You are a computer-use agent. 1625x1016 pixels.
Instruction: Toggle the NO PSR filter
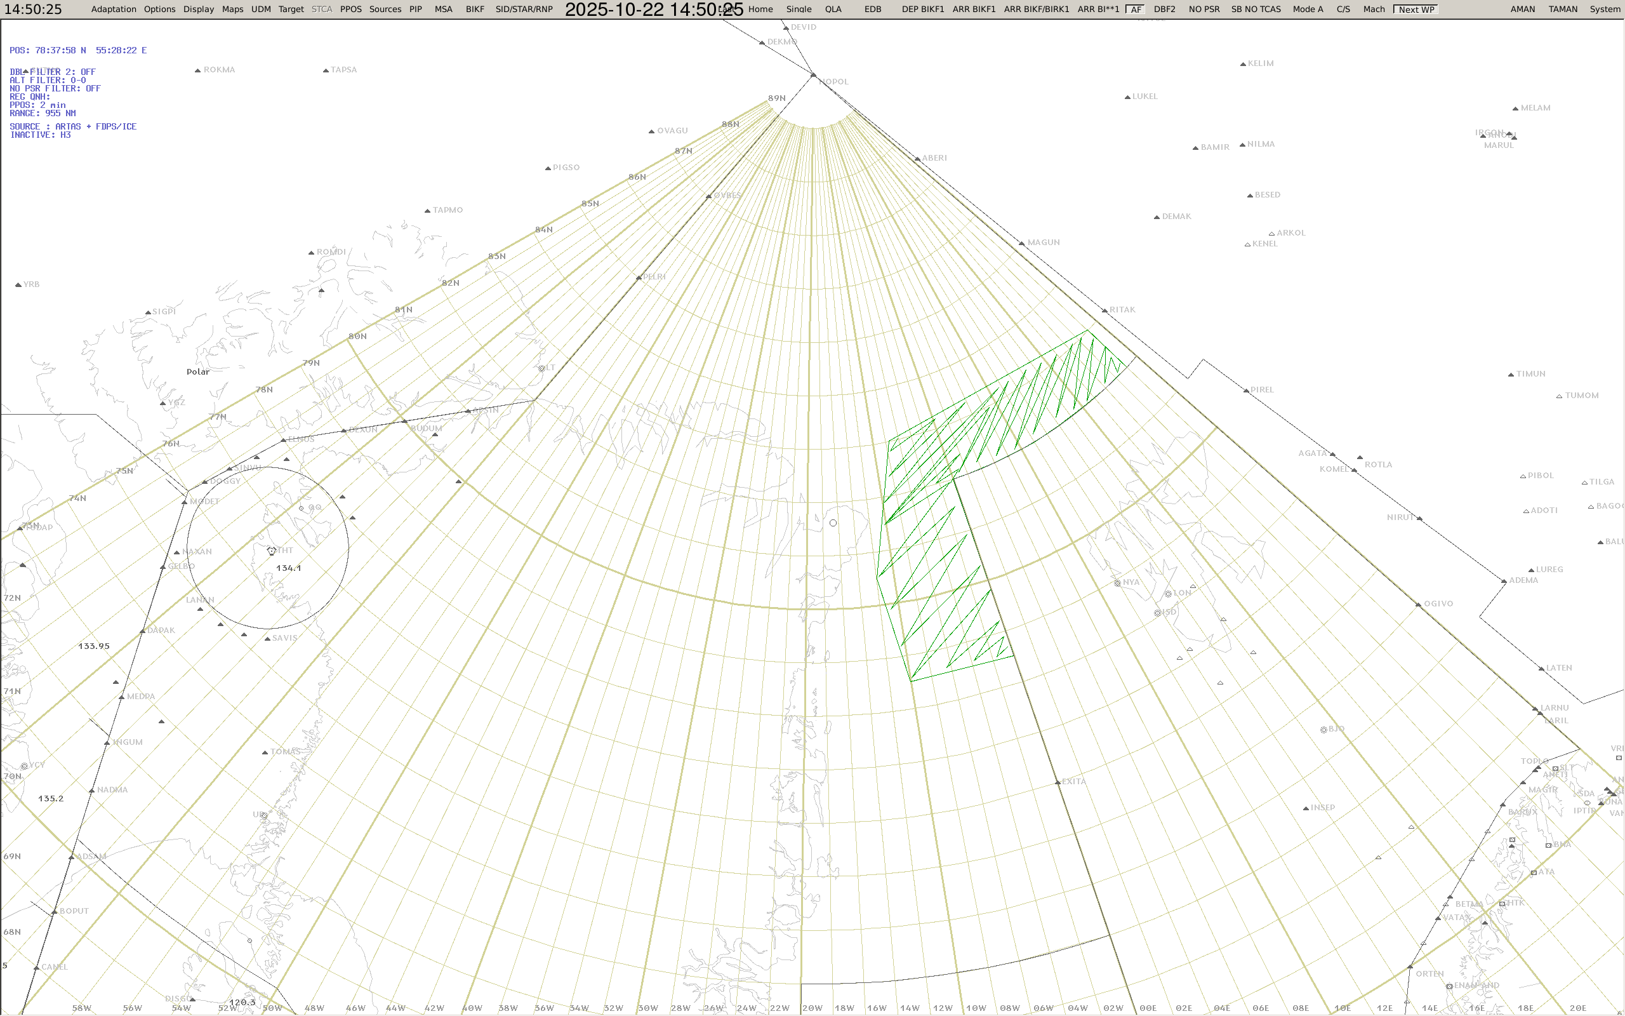tap(1204, 10)
